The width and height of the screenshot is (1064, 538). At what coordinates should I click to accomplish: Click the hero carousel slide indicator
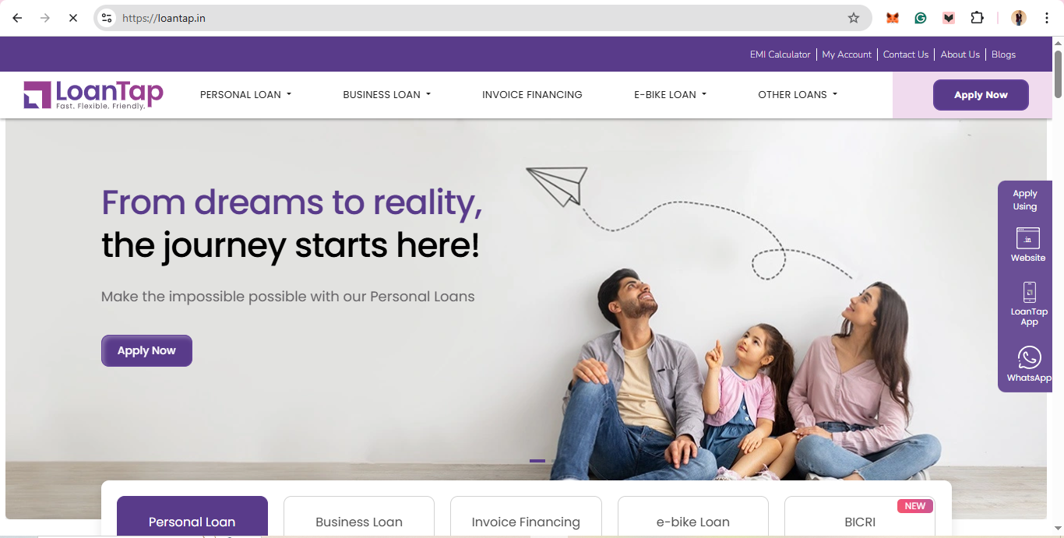tap(537, 461)
